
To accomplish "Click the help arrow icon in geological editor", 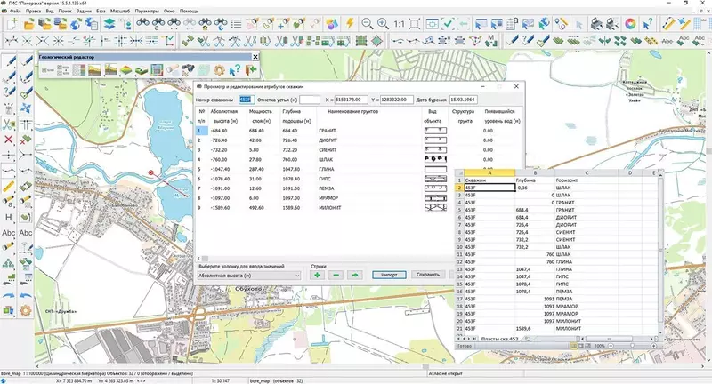I will 236,69.
